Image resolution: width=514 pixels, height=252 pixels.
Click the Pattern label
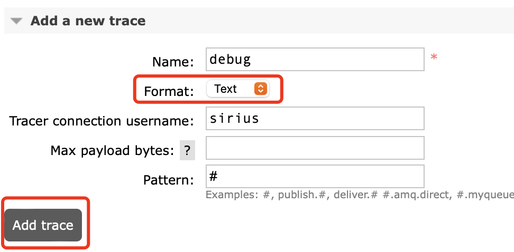(169, 180)
